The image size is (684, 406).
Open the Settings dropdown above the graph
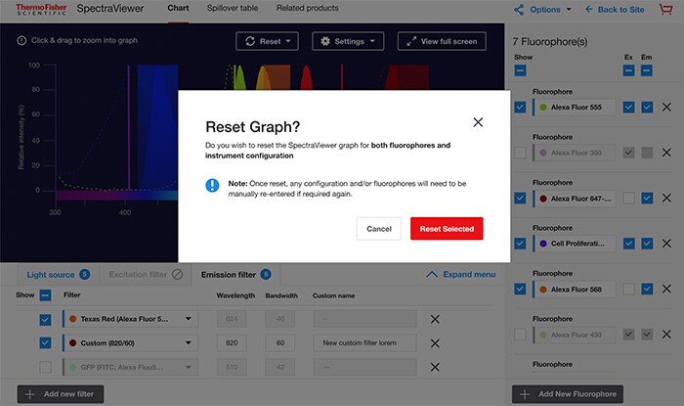coord(349,42)
